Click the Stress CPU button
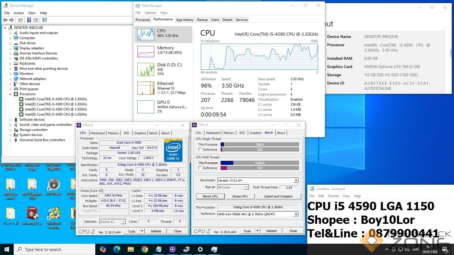454x255 pixels. (240, 196)
